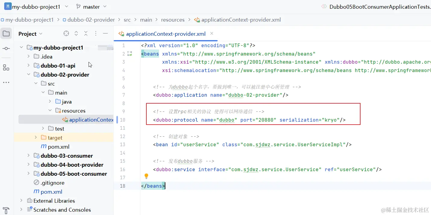431x215 pixels.
Task: Collapse the my-dubbo-project1 root node
Action: (x=21, y=47)
